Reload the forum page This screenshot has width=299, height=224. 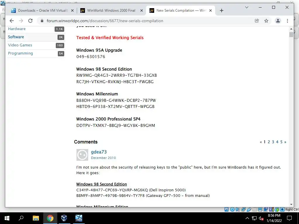point(30,21)
